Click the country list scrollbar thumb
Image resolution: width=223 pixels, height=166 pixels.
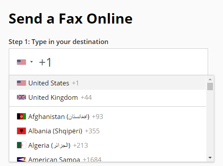click(x=210, y=87)
